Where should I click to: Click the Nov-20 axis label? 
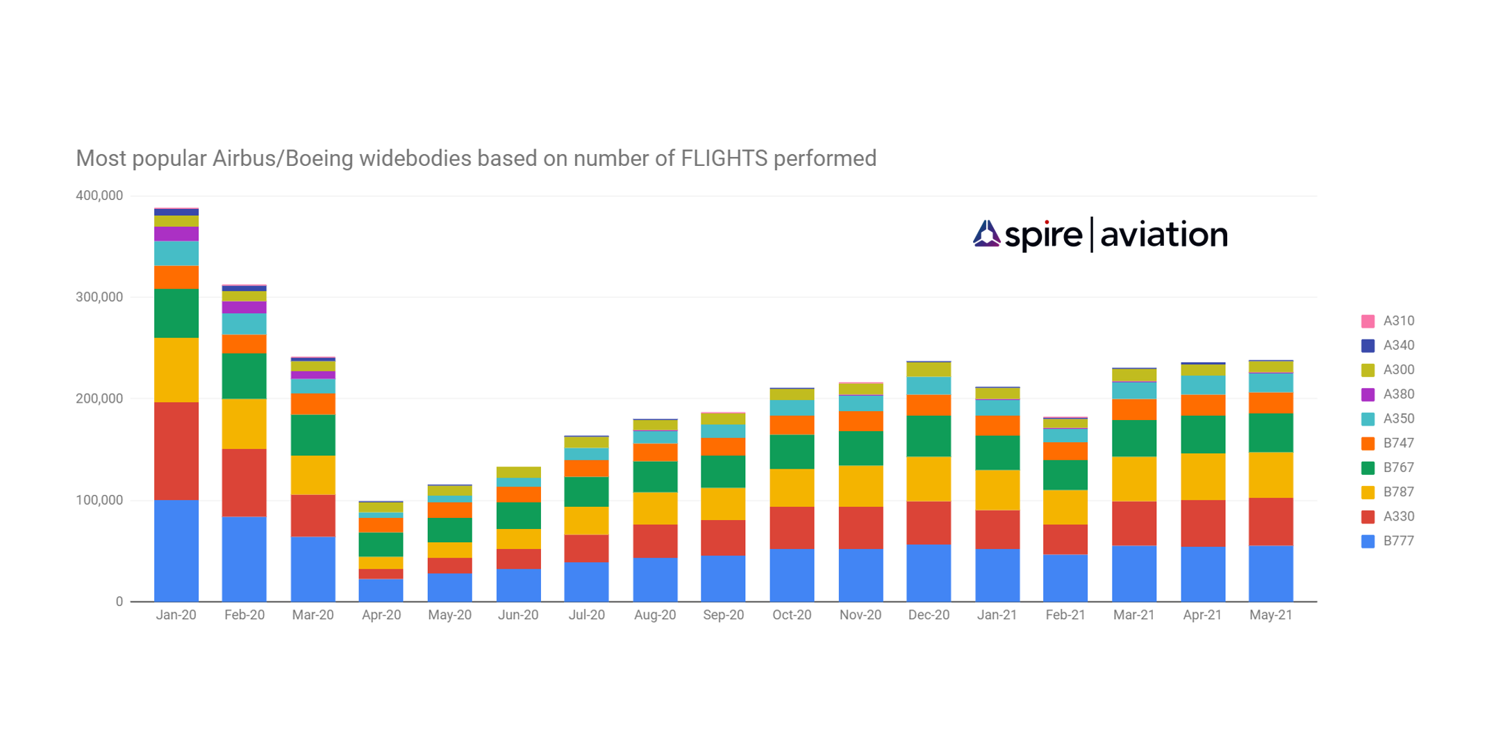point(860,616)
